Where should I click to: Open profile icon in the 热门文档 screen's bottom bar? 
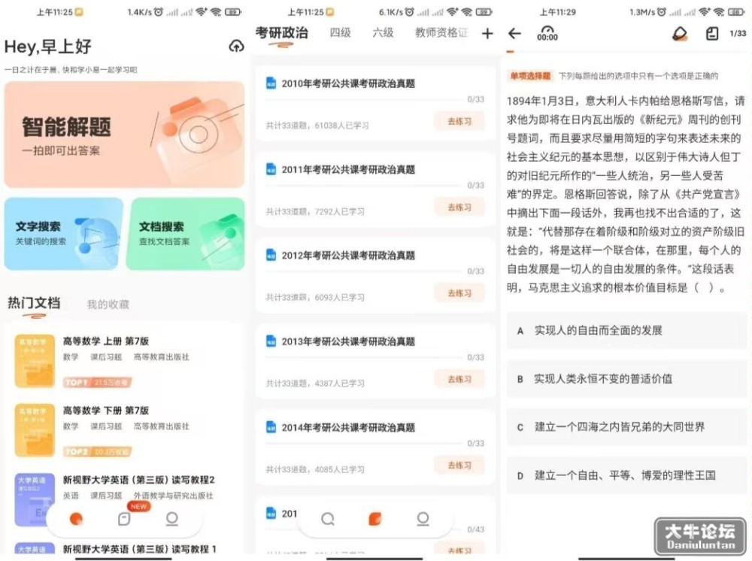[x=171, y=519]
